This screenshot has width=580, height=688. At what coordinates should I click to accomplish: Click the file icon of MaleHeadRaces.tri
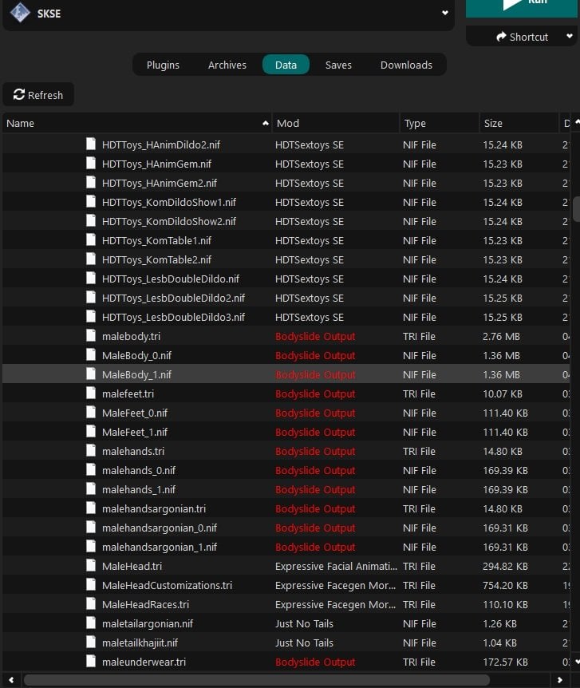point(91,603)
